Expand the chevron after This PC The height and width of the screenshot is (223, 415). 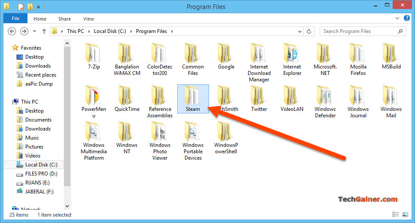(x=89, y=31)
